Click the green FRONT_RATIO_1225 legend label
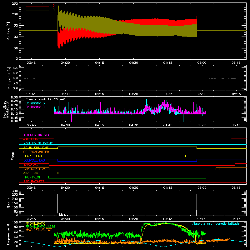250x250 pixels. pyautogui.click(x=40, y=227)
